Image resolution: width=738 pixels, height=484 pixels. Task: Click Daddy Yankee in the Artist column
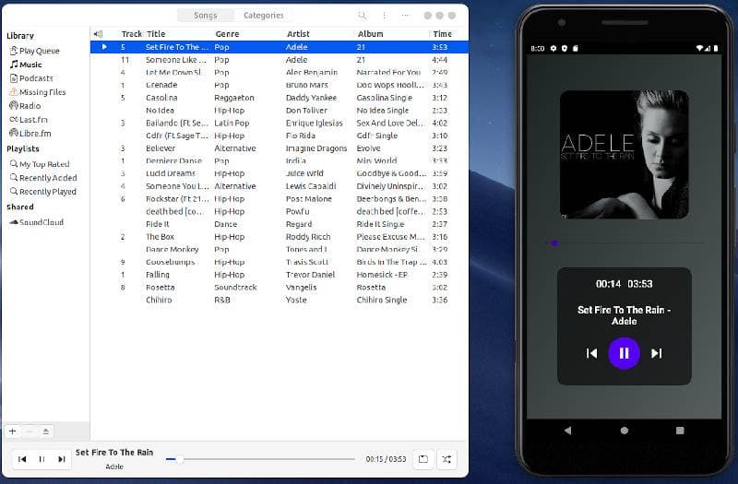(x=311, y=98)
